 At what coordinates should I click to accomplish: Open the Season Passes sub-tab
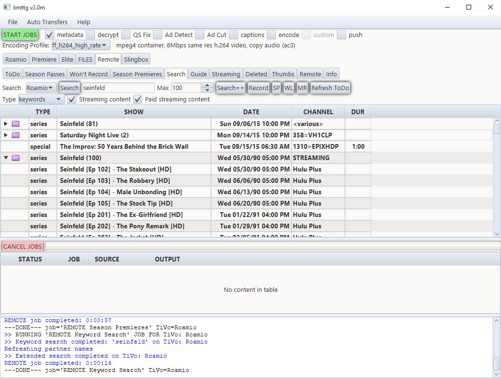click(45, 74)
